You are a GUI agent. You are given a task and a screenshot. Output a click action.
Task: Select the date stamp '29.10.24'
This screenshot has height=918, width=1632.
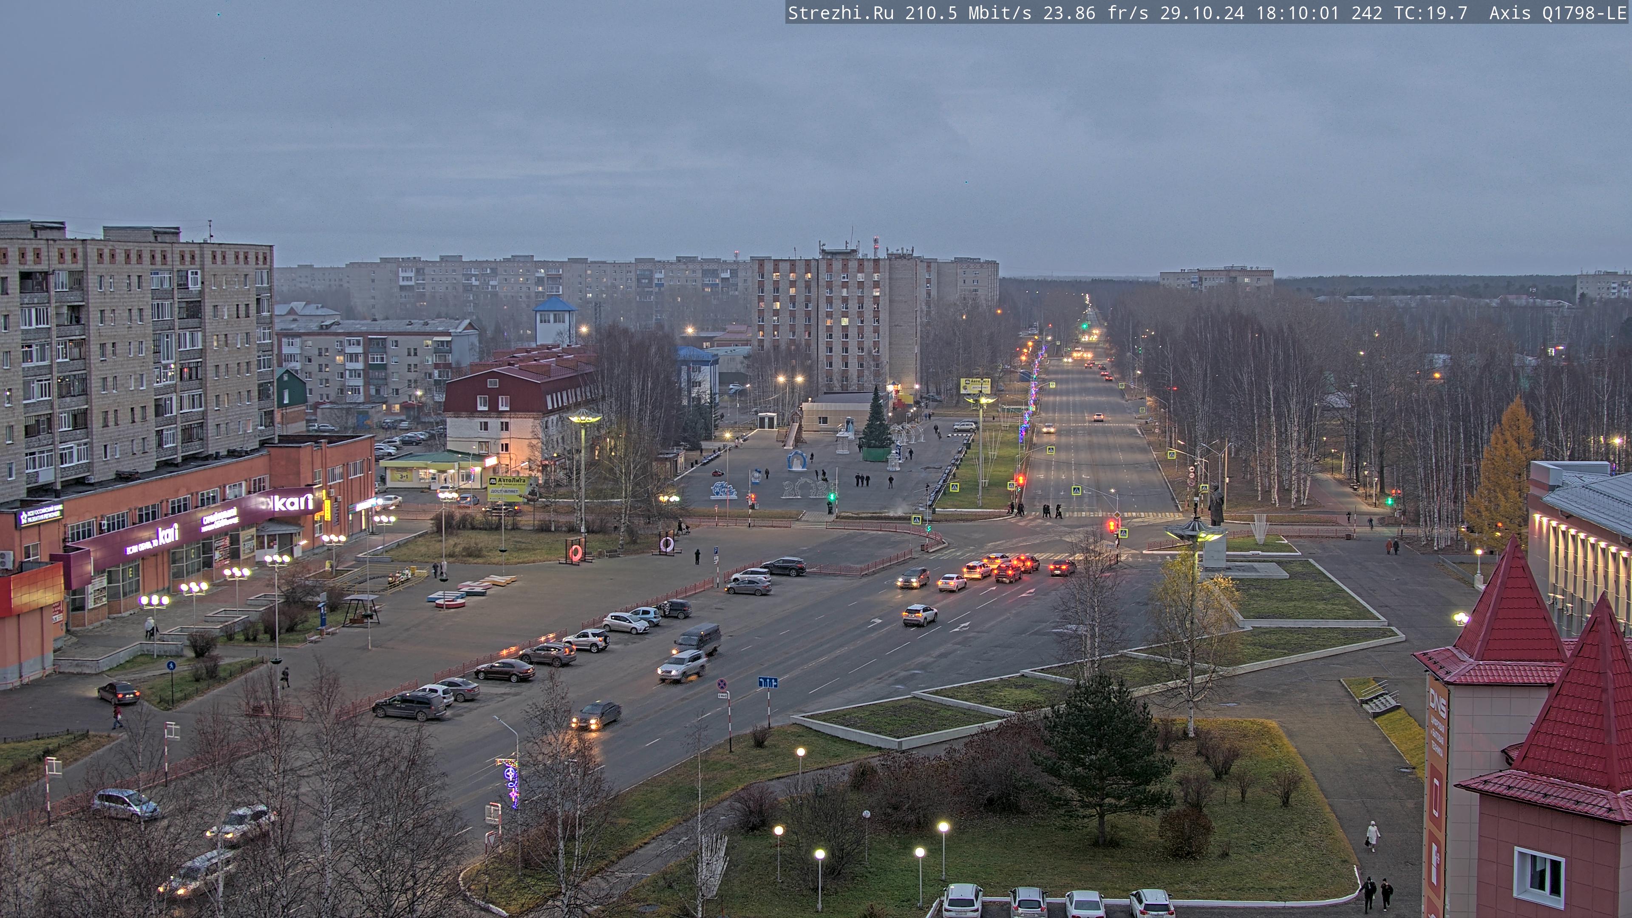(1202, 13)
